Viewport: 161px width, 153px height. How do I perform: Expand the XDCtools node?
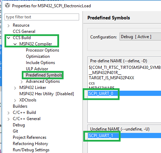[15, 100]
